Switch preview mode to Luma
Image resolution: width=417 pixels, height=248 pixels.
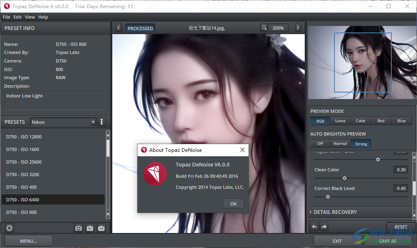point(340,121)
